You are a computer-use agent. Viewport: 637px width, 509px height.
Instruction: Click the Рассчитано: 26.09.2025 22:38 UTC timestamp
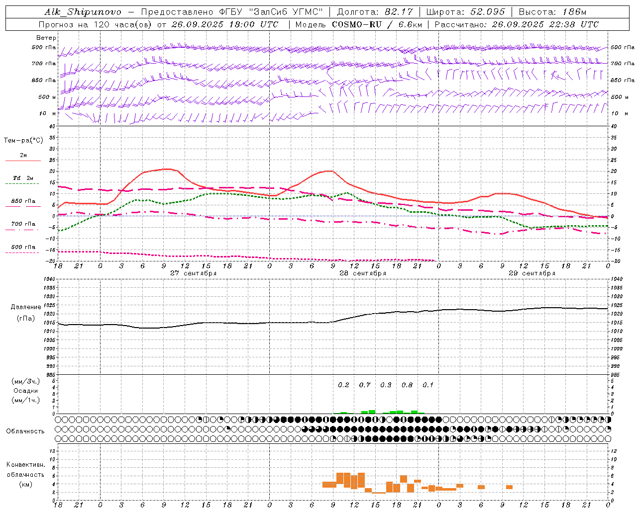coord(517,24)
